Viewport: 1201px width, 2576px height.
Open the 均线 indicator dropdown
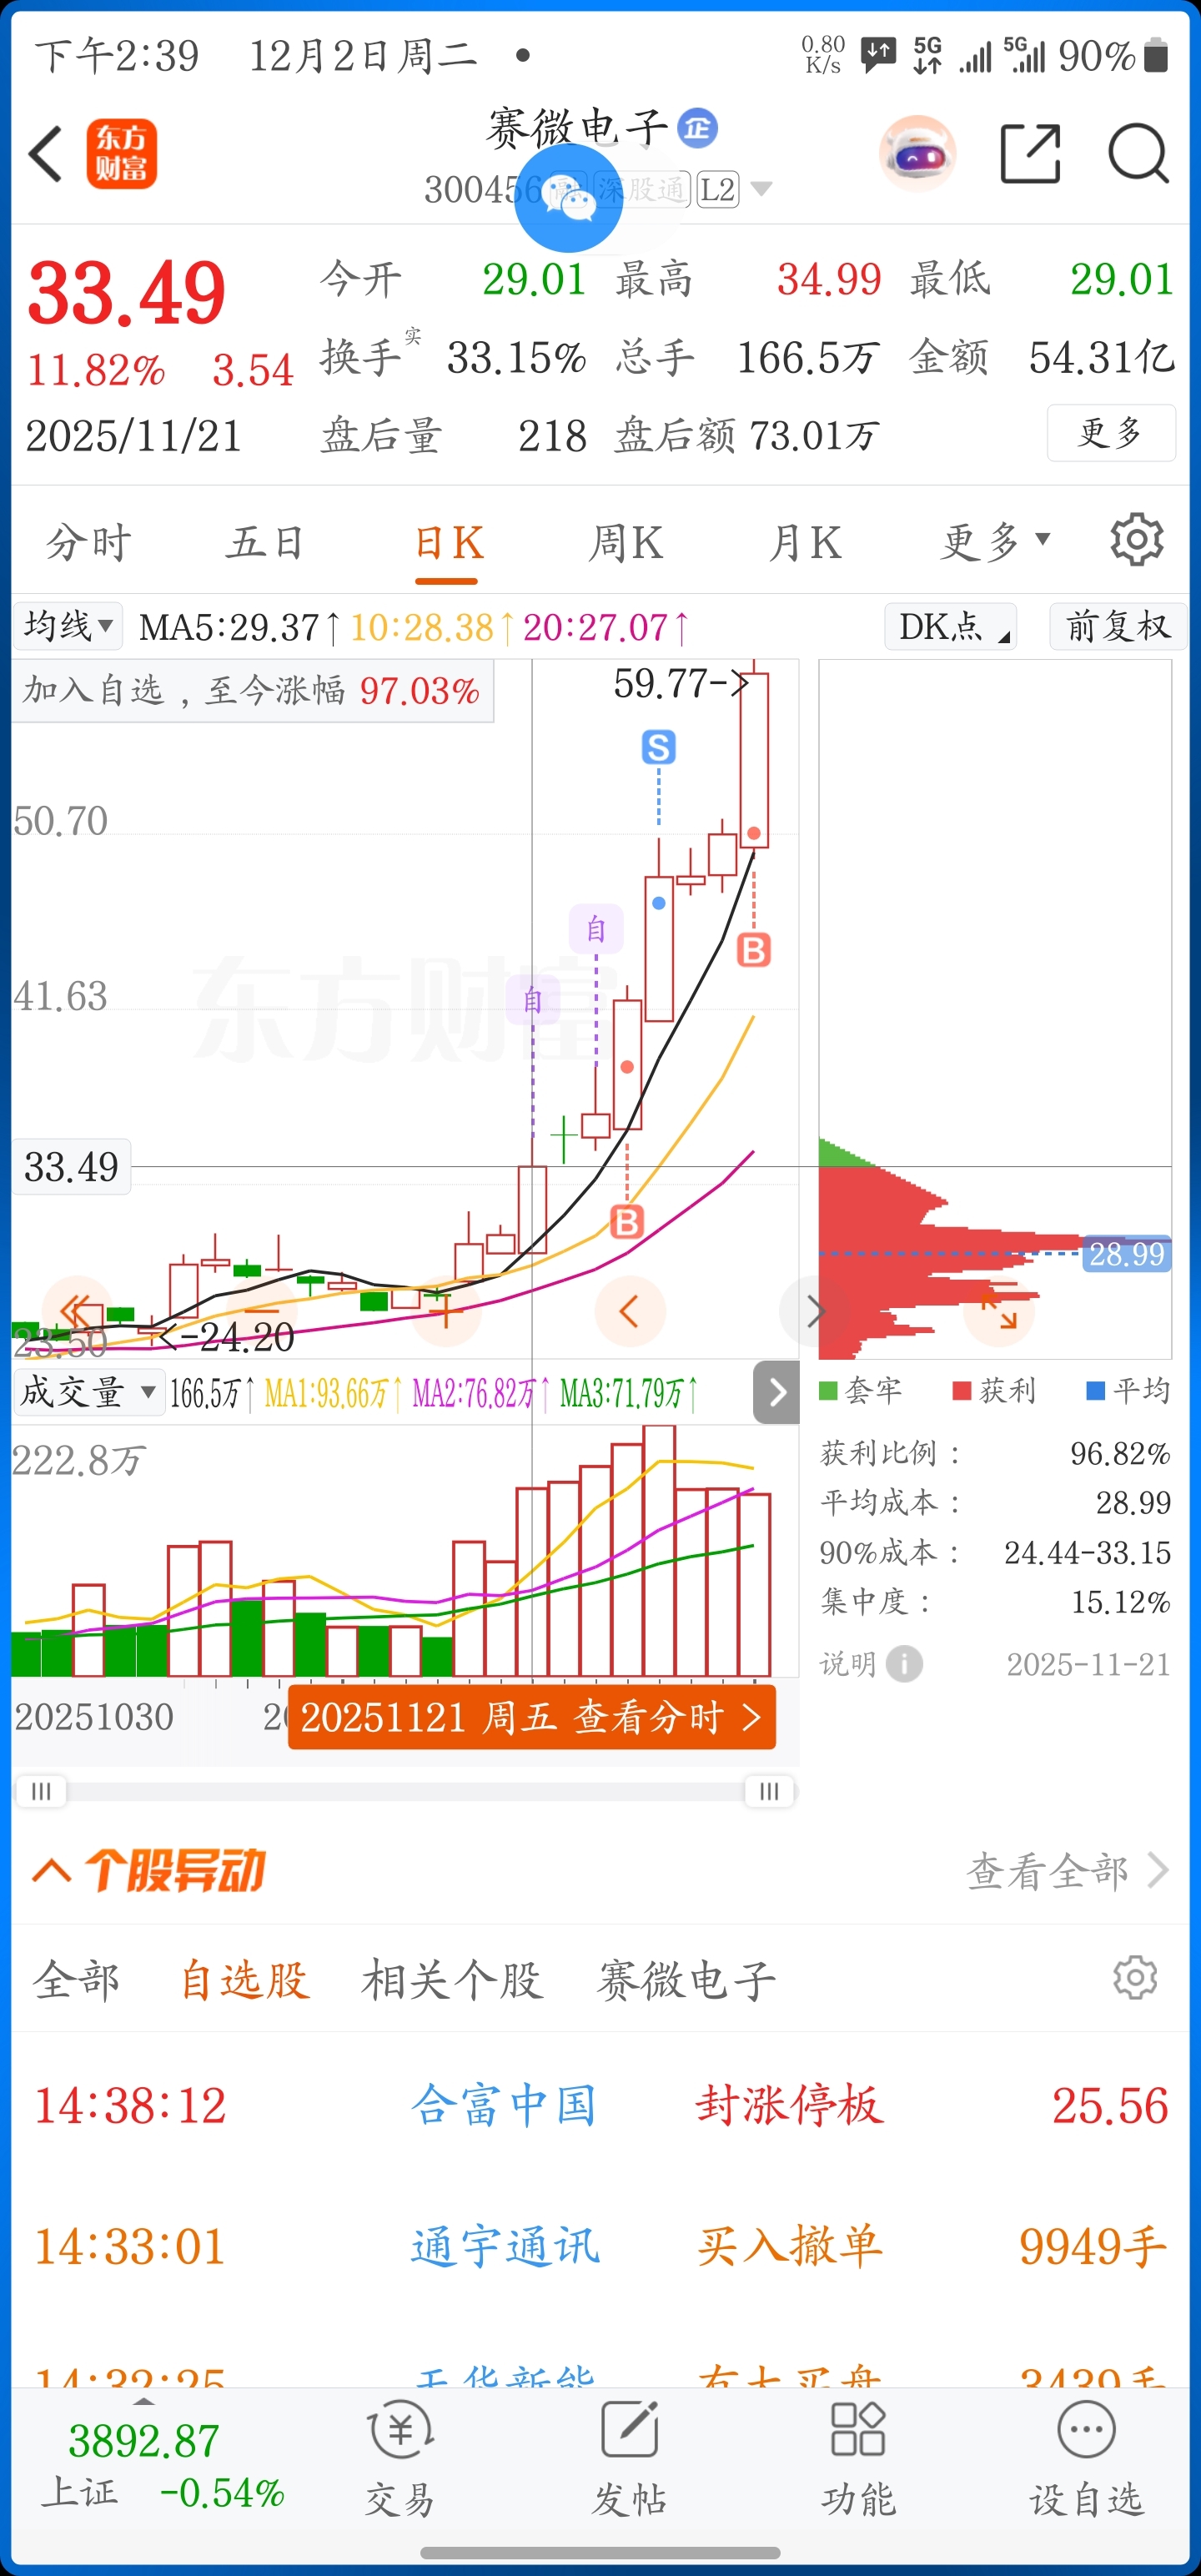tap(68, 626)
